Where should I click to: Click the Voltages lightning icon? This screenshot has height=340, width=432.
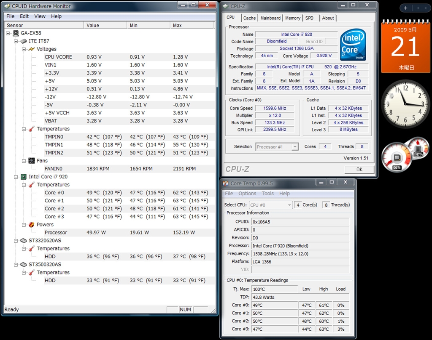pos(32,49)
